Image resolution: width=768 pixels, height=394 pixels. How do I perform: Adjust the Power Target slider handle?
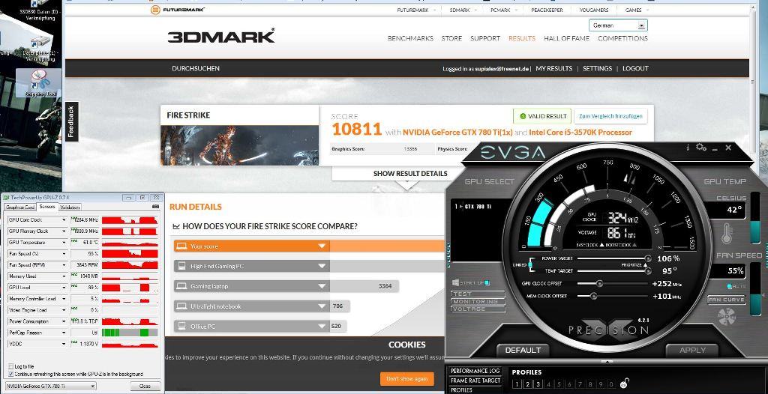(x=648, y=258)
